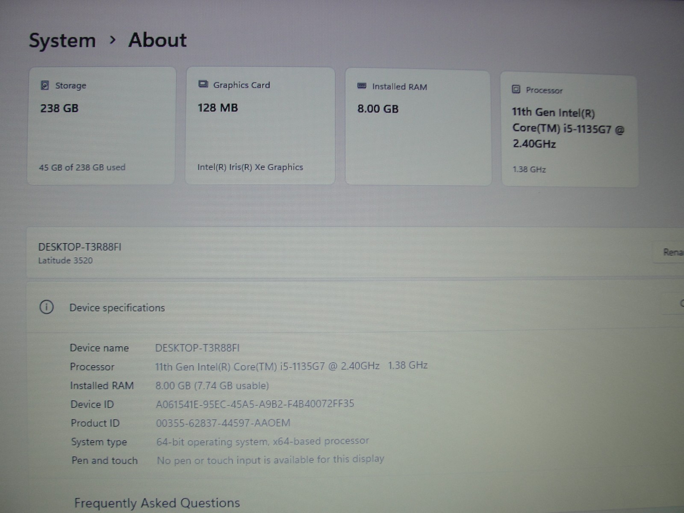Viewport: 684px width, 513px height.
Task: Click '45 GB of 238 GB used' text
Action: [82, 168]
